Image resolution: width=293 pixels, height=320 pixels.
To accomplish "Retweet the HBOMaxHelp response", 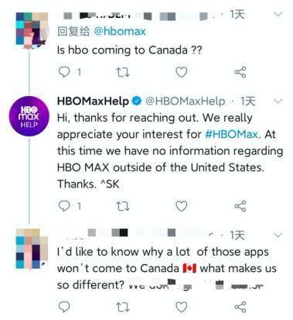I will pyautogui.click(x=123, y=206).
